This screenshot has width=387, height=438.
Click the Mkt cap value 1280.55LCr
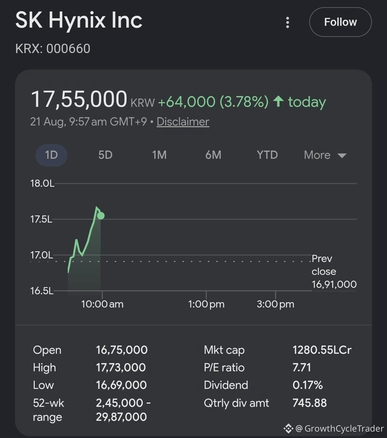click(x=322, y=350)
